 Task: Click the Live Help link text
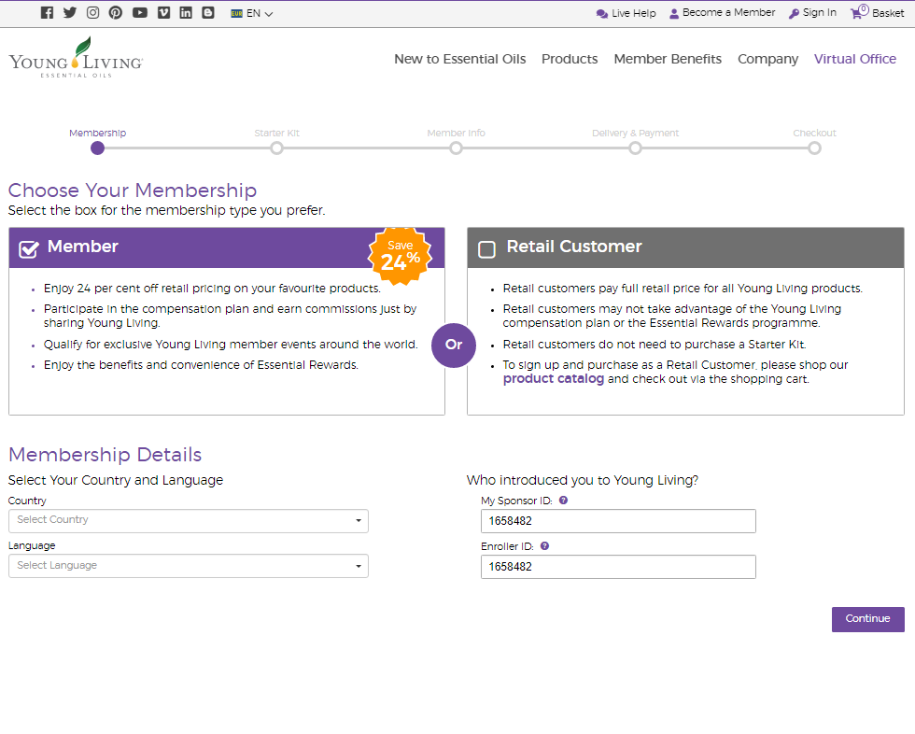(x=634, y=13)
